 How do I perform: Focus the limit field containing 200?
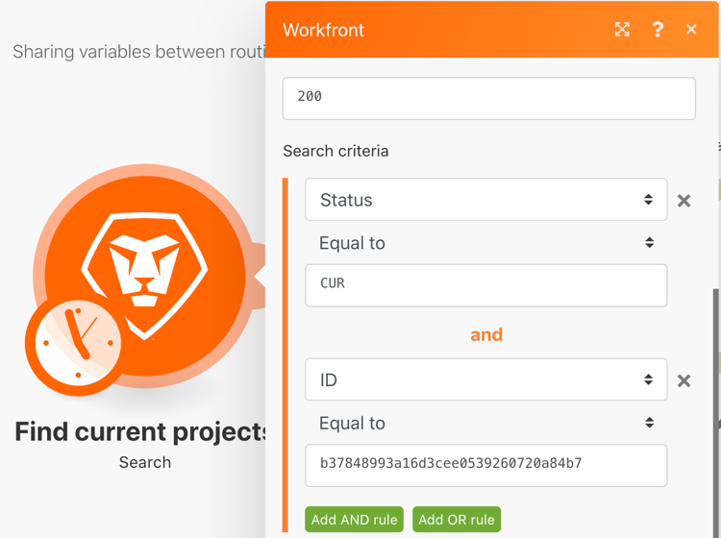pos(488,98)
